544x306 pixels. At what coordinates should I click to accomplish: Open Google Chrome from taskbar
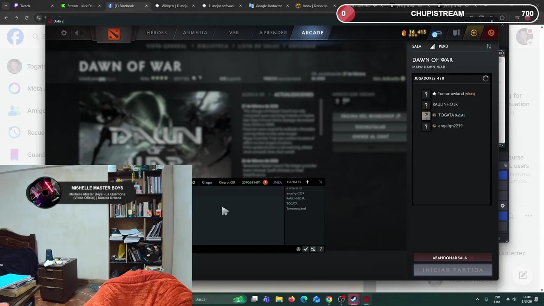tap(329, 299)
